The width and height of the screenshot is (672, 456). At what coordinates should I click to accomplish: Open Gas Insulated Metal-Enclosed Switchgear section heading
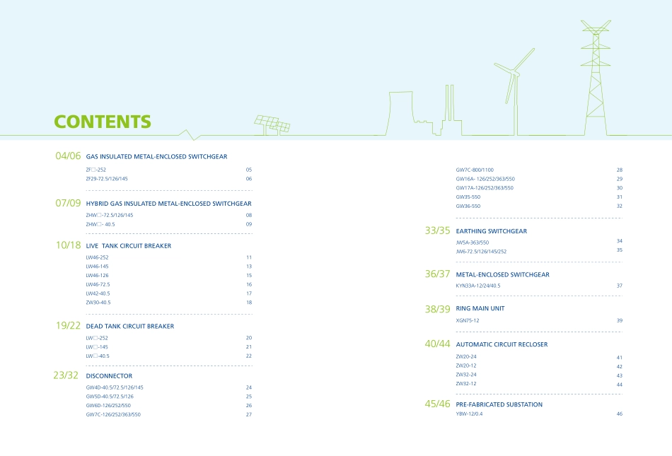click(156, 156)
